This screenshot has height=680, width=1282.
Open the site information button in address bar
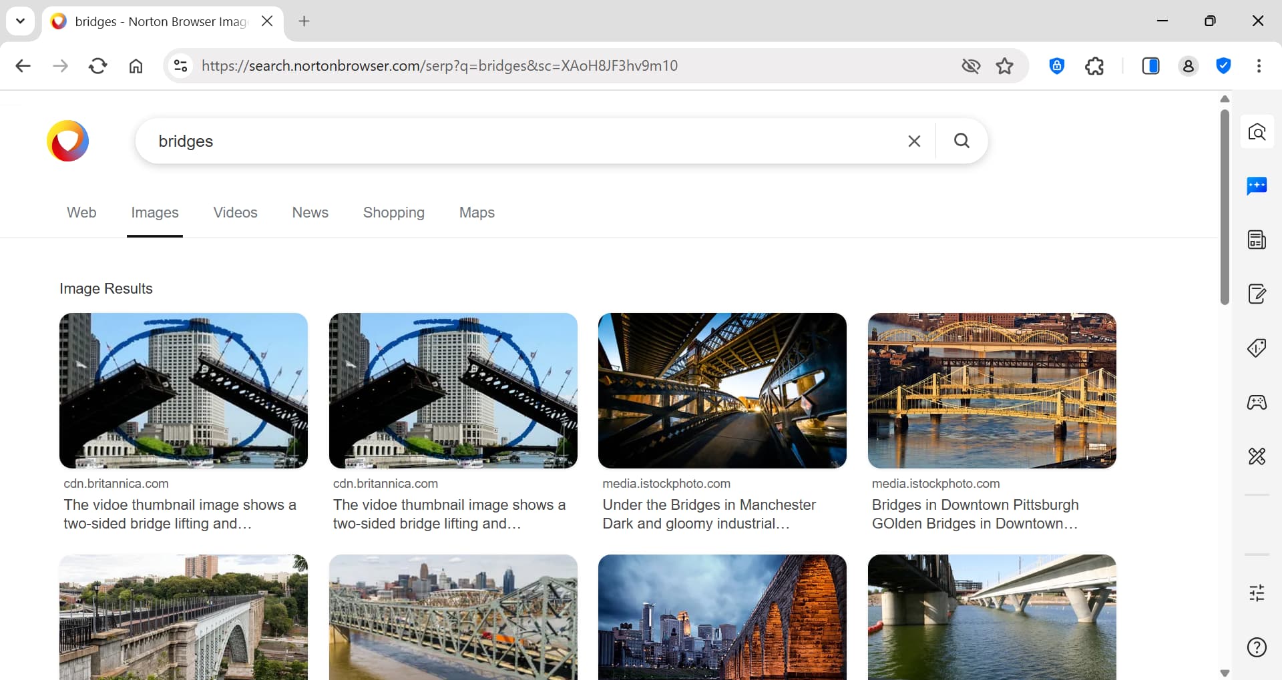(x=180, y=65)
